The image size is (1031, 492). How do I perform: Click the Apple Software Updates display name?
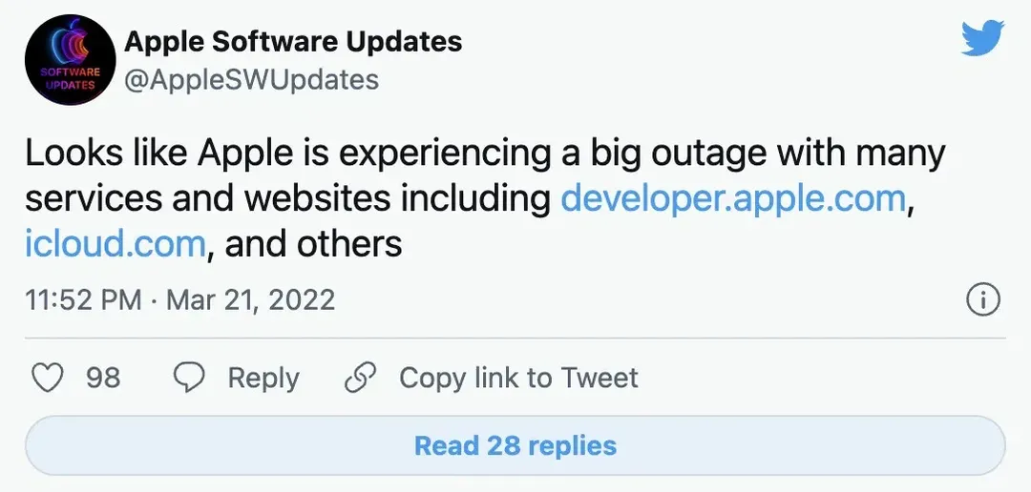coord(293,42)
